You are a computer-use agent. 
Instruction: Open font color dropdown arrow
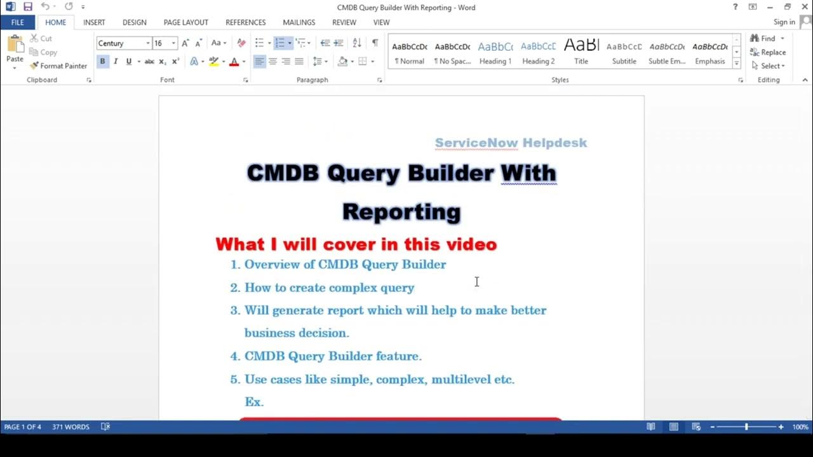click(244, 62)
